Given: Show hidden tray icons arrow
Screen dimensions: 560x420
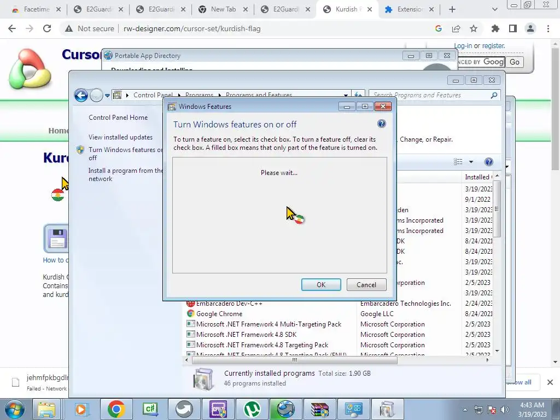Looking at the screenshot, I should [x=465, y=410].
